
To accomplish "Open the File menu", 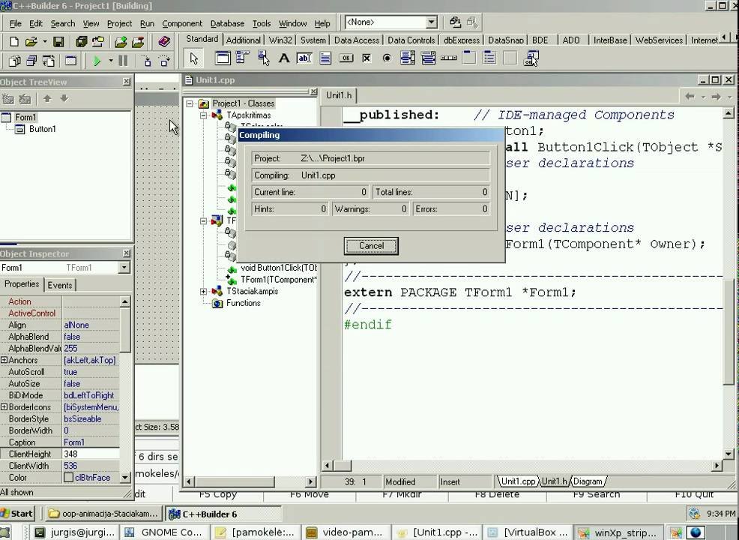I will (15, 23).
